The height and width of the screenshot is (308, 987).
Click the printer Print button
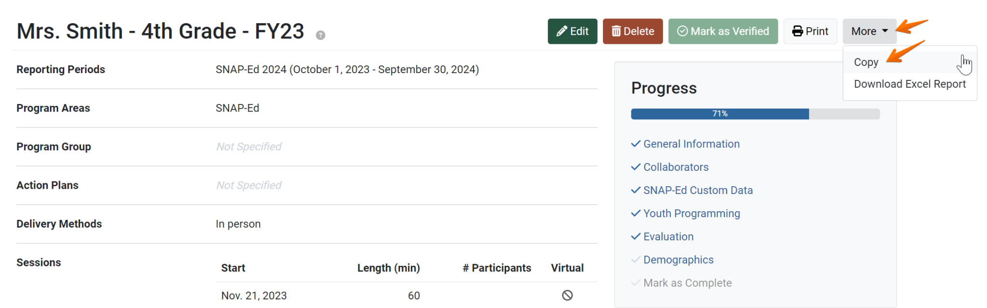(810, 31)
